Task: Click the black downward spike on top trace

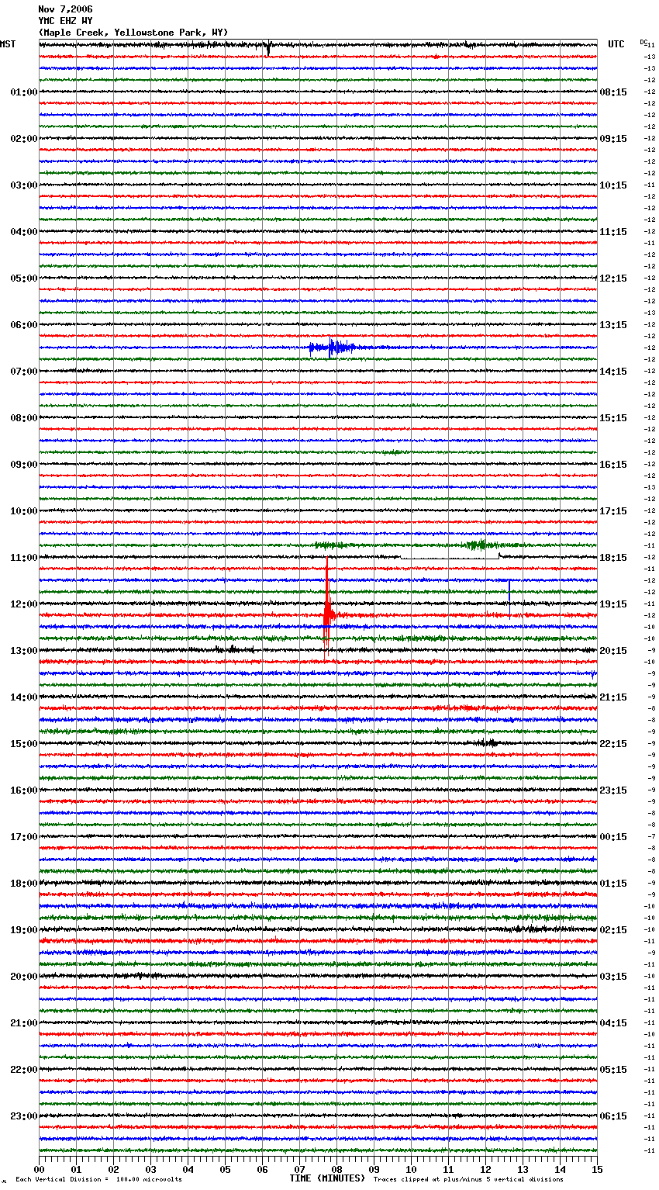Action: point(268,48)
